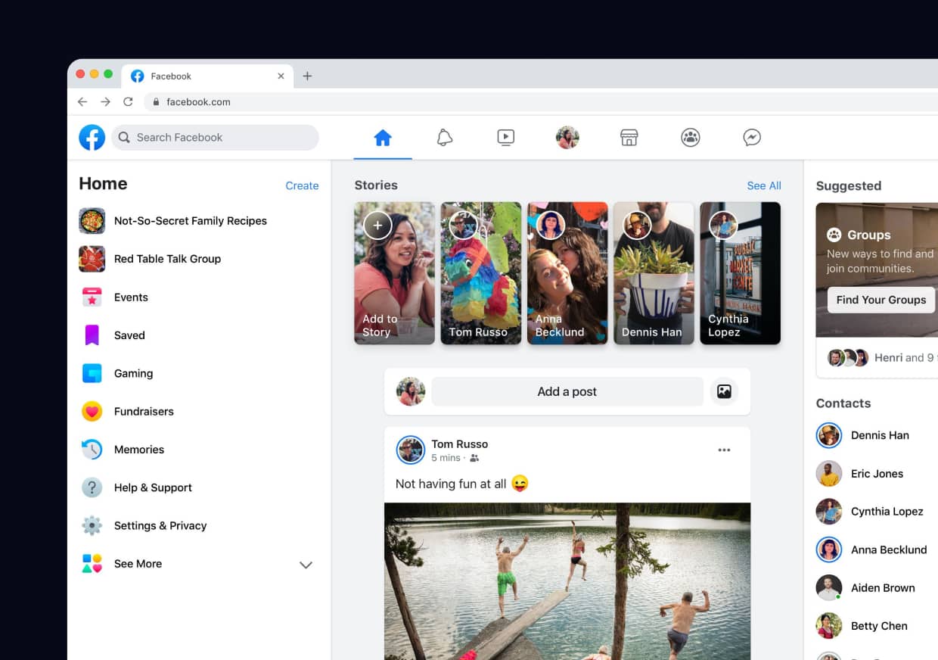The width and height of the screenshot is (938, 660).
Task: Click the See More shapes icon
Action: point(92,564)
